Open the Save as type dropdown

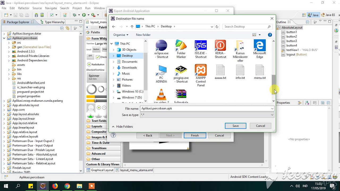tap(272, 115)
